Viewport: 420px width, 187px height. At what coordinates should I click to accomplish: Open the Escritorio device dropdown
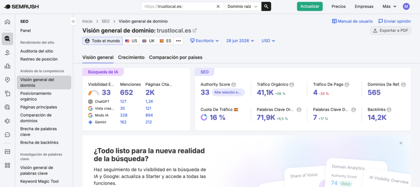[x=204, y=41]
